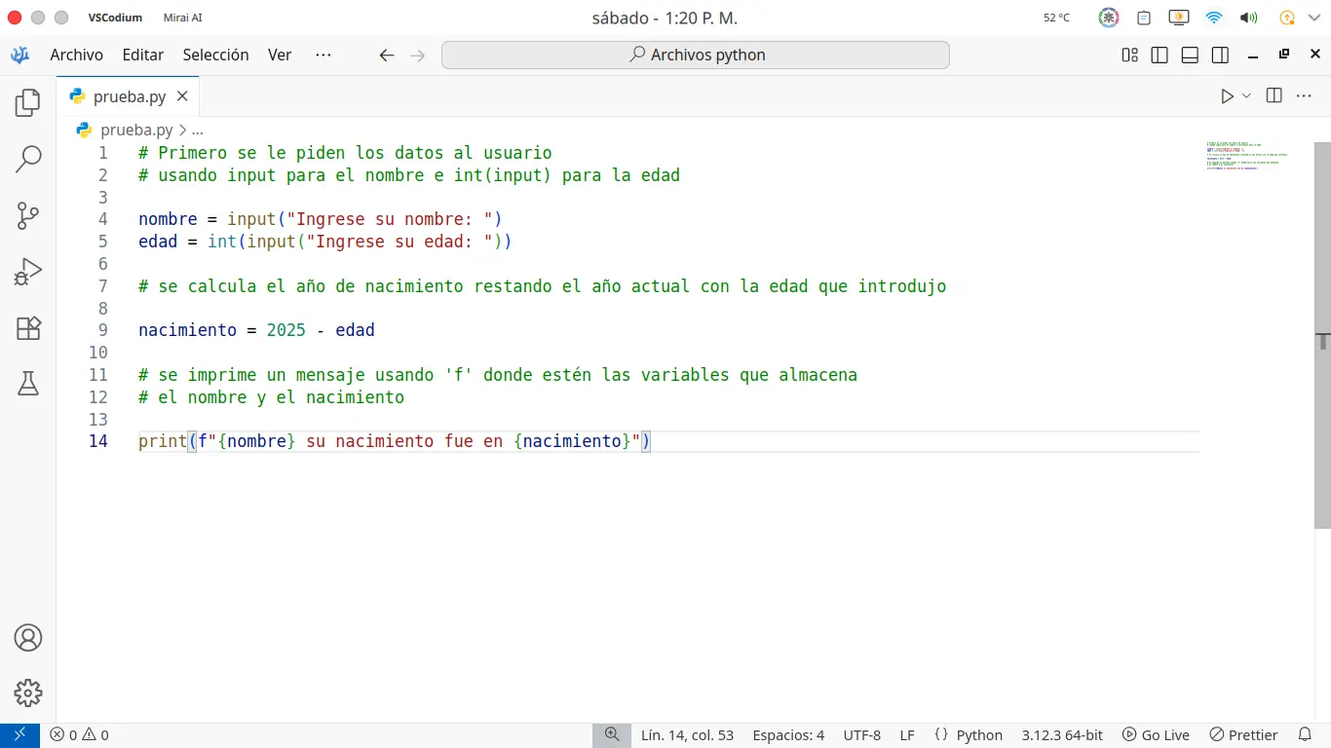Click line number 9 in the gutter

[102, 330]
